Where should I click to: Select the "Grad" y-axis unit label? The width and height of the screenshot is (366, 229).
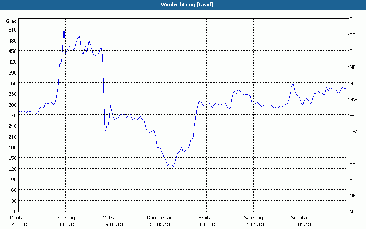(11, 21)
